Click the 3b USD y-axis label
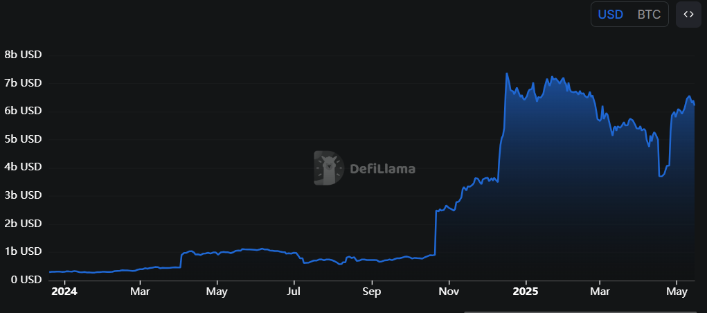Screen dimensions: 707x313 23,195
